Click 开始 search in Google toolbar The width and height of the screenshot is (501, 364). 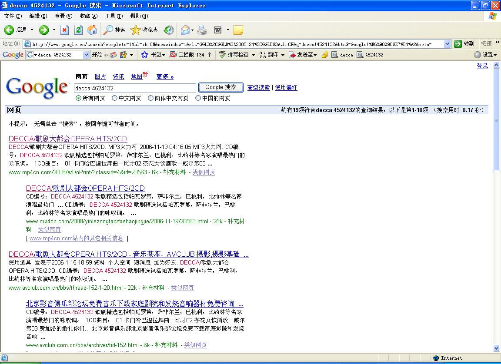(97, 55)
